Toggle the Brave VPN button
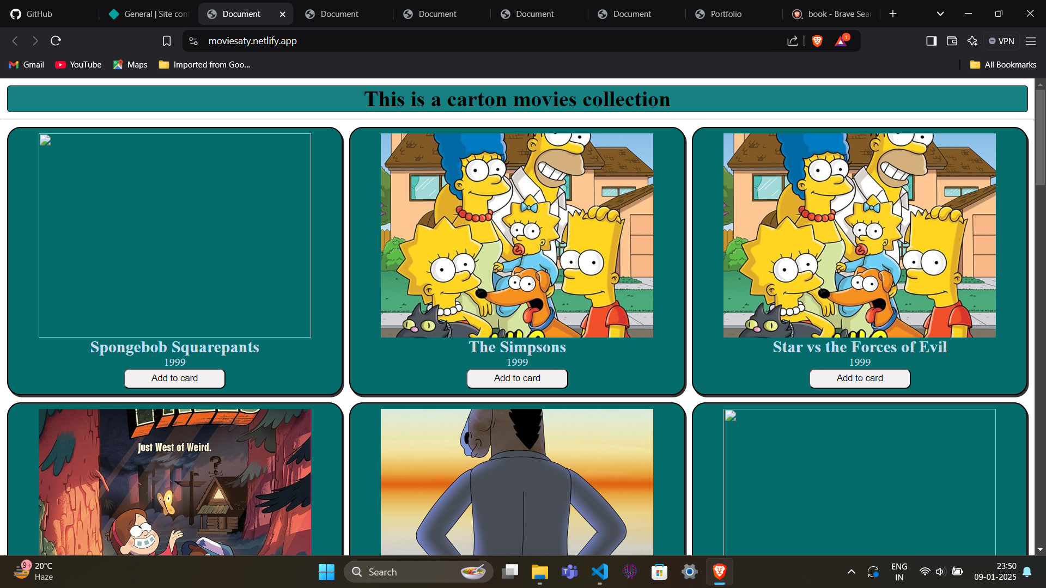Viewport: 1046px width, 588px height. (x=1001, y=41)
